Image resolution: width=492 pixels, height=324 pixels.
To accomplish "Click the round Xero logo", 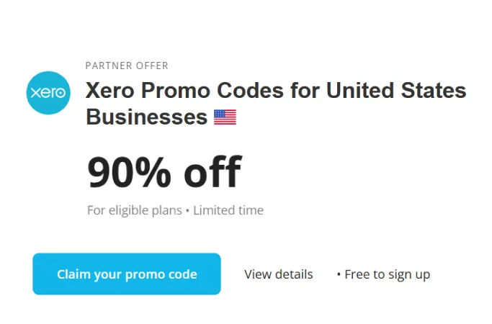I will coord(48,93).
